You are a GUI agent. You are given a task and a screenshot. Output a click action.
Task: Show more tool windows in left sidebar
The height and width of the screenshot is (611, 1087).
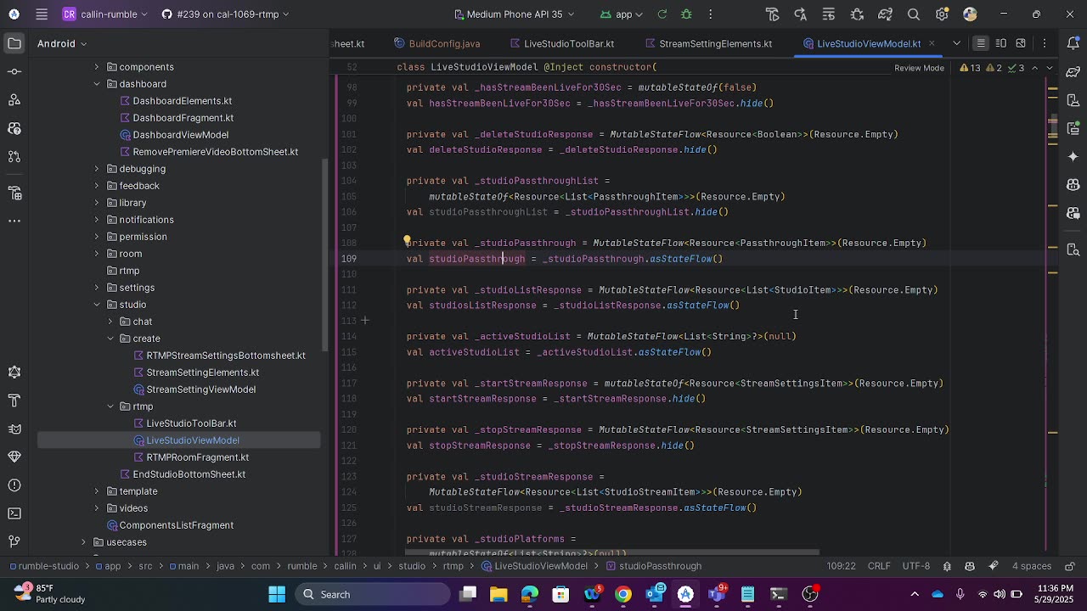pos(14,221)
